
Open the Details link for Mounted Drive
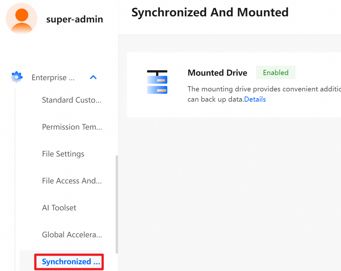pos(255,99)
